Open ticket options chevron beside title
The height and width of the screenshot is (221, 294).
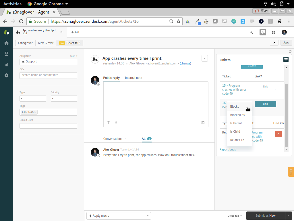click(x=204, y=58)
